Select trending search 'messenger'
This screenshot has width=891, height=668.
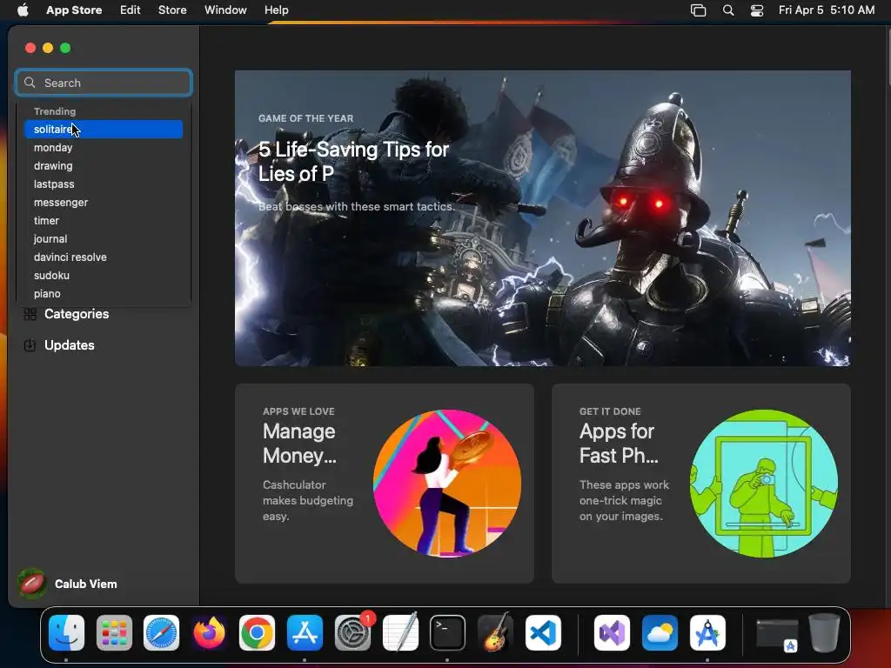point(104,202)
